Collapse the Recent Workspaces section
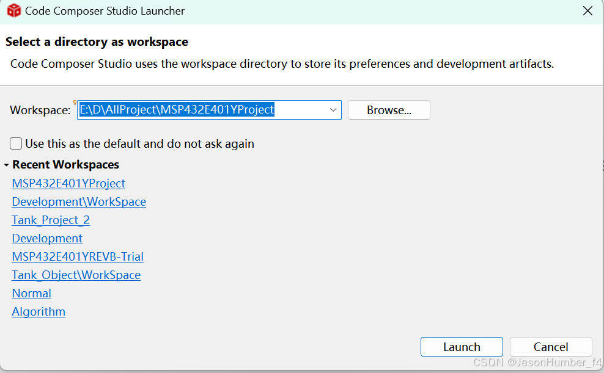 pos(6,165)
